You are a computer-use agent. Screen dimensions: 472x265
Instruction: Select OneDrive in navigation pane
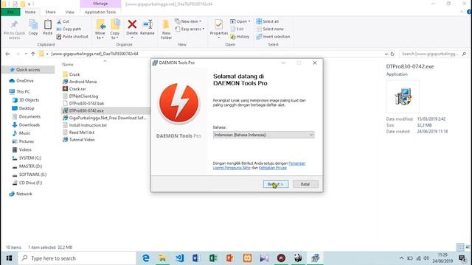tap(24, 81)
